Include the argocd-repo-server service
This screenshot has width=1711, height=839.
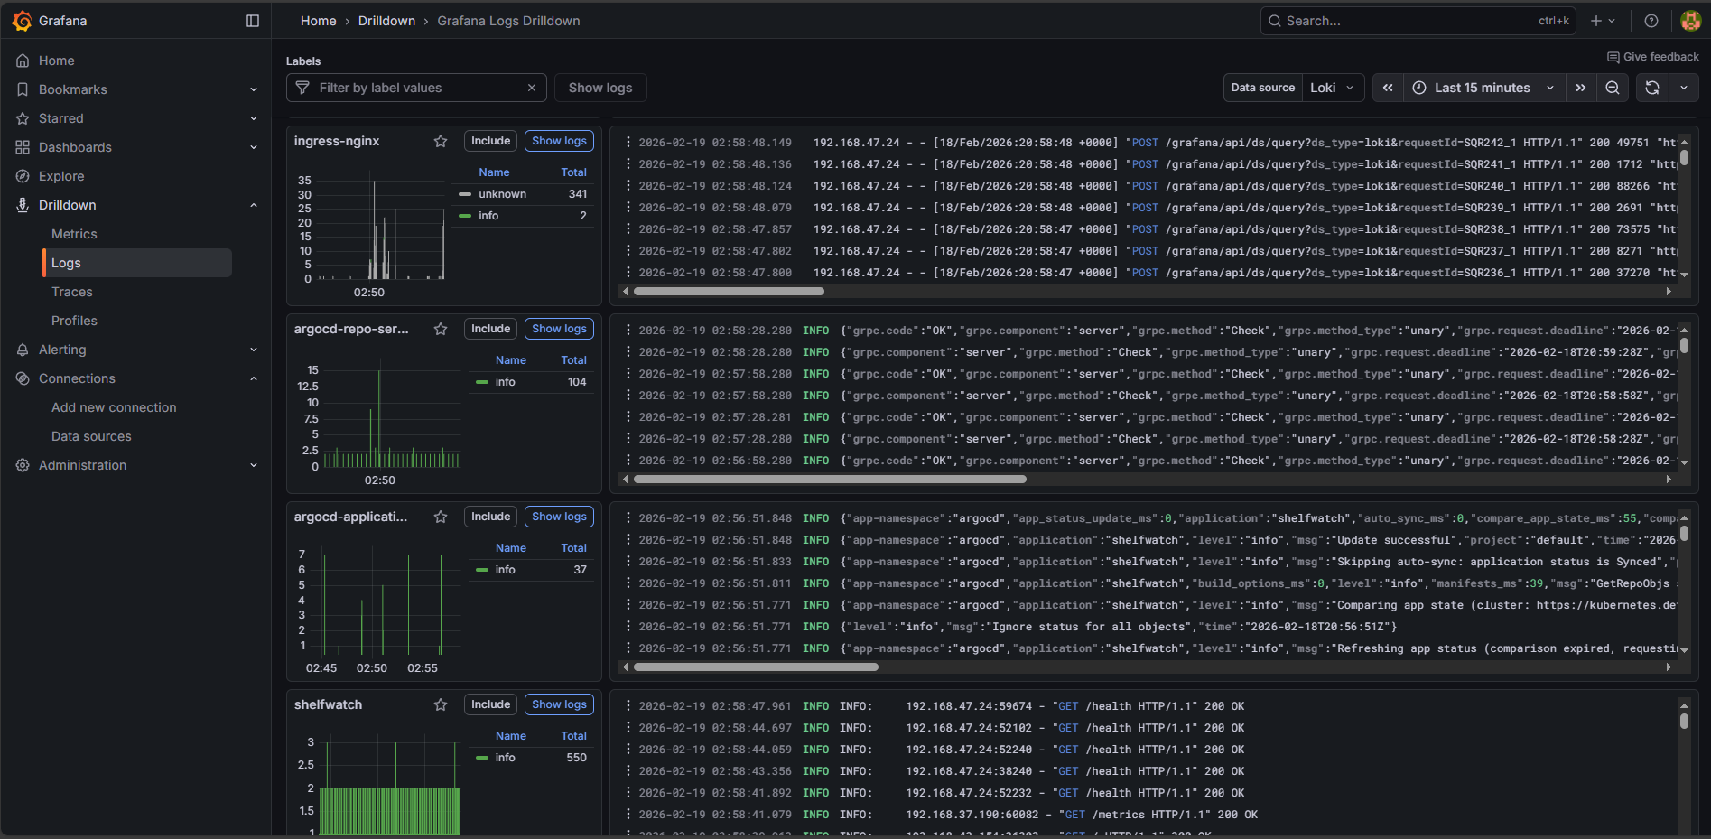490,329
